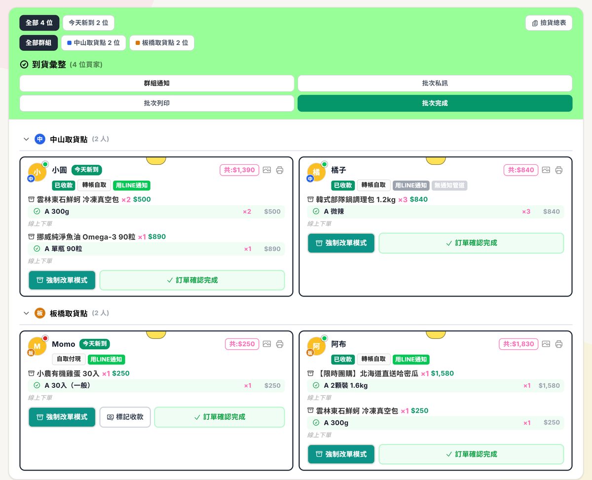Viewport: 592px width, 480px height.
Task: Click 強制改單模式 on 小圓's card
Action: (62, 280)
